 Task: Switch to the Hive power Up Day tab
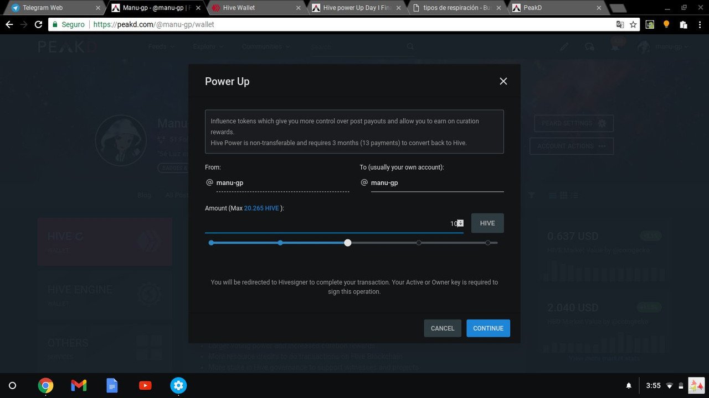[356, 8]
